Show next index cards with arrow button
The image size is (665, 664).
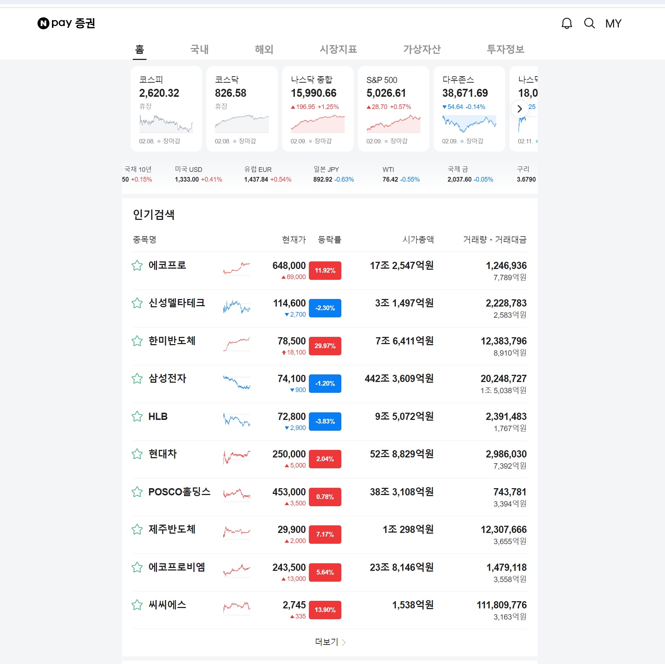(x=520, y=109)
